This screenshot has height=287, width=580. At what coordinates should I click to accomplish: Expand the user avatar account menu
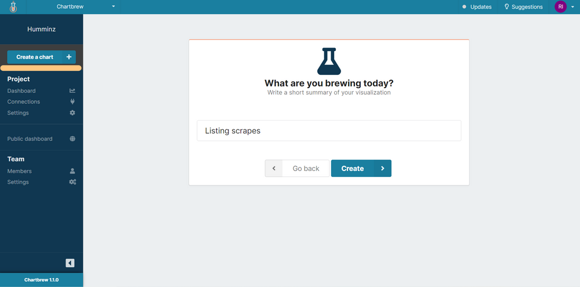[x=564, y=7]
